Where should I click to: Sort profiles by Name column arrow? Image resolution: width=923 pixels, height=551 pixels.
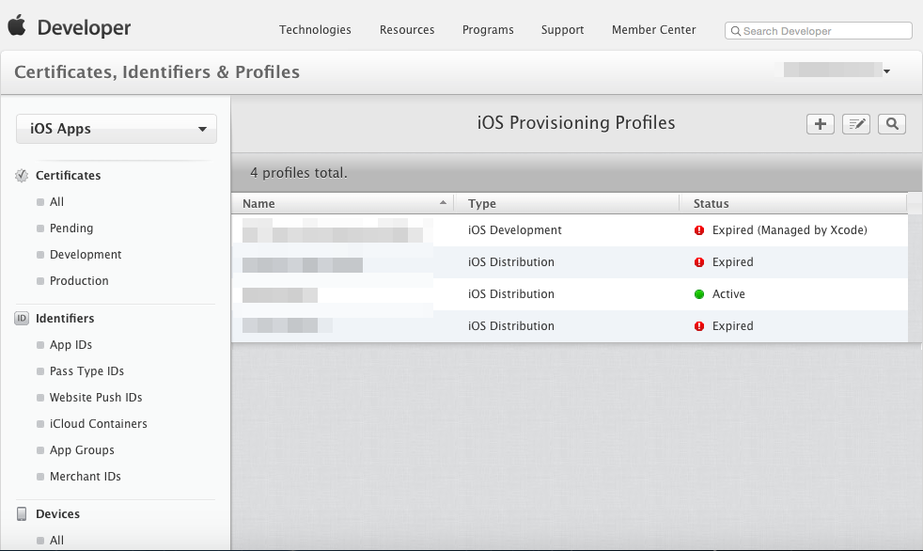click(x=443, y=202)
